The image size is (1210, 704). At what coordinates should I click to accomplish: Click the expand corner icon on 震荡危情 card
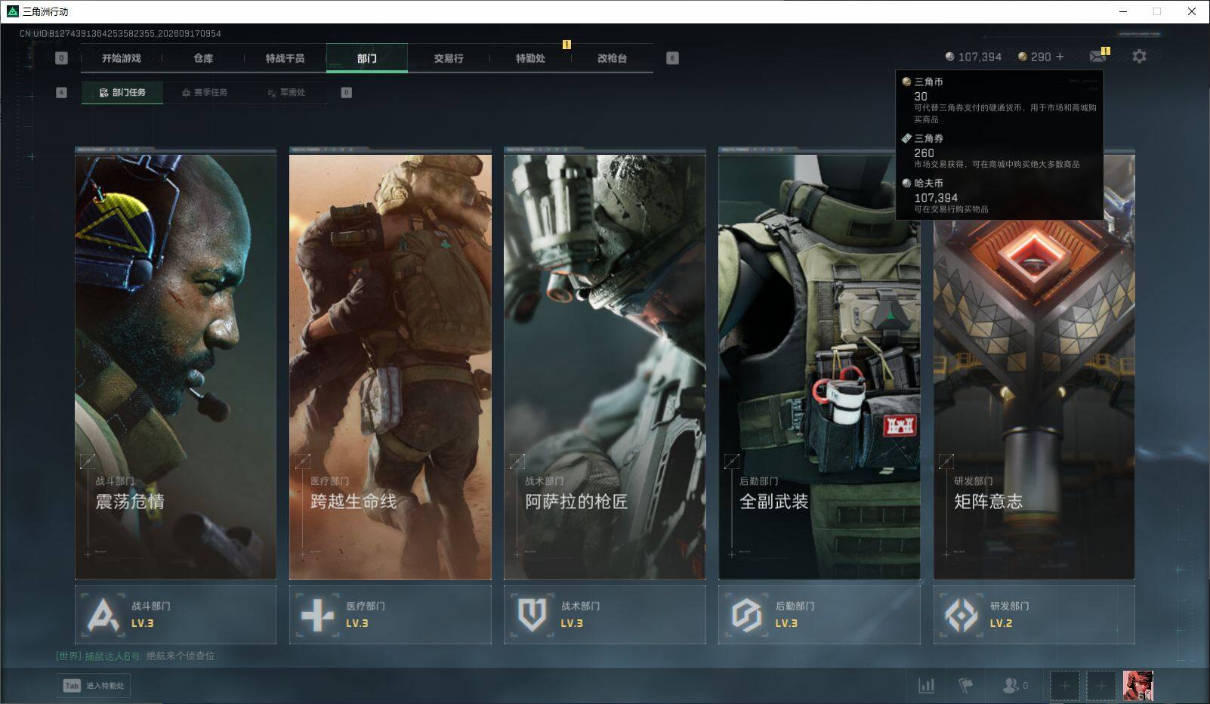pos(88,461)
